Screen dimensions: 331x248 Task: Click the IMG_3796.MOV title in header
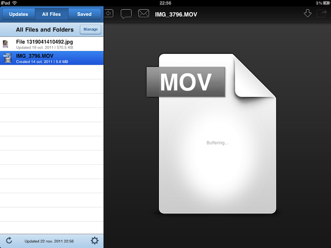pyautogui.click(x=176, y=14)
